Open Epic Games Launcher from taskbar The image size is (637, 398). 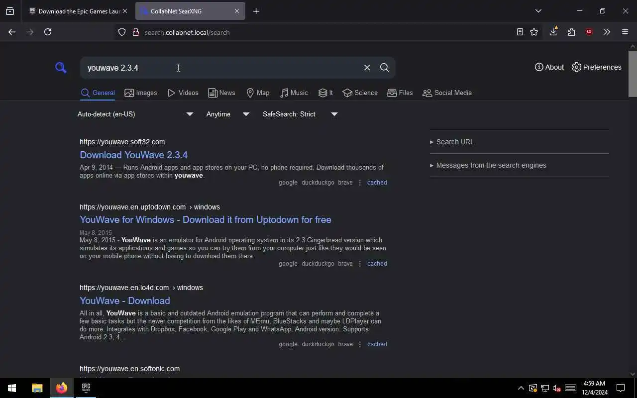pos(86,388)
